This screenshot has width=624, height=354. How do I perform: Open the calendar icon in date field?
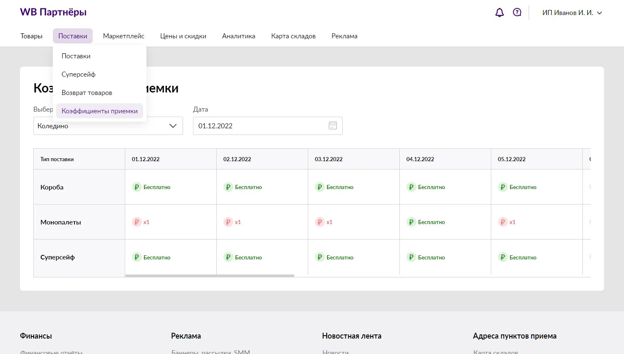[333, 125]
